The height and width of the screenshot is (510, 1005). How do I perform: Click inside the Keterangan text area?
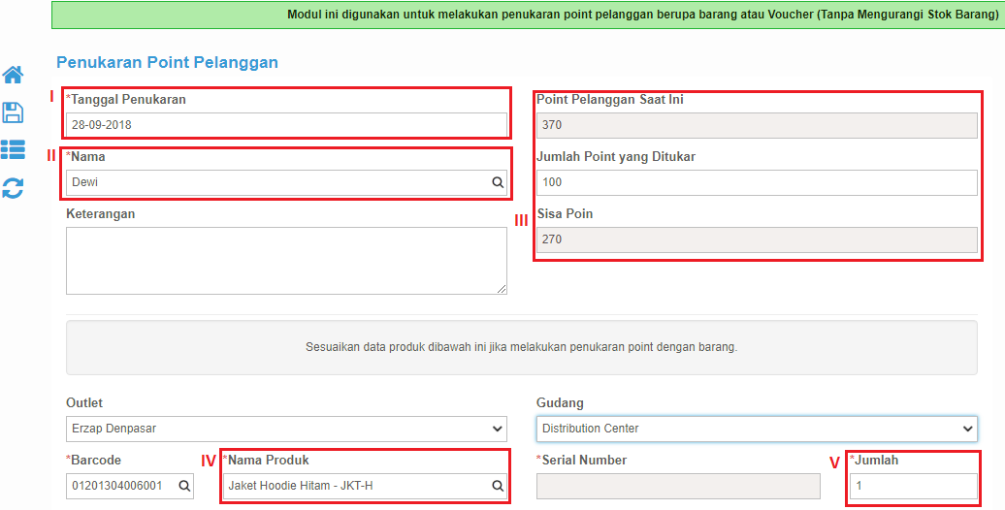pos(286,261)
